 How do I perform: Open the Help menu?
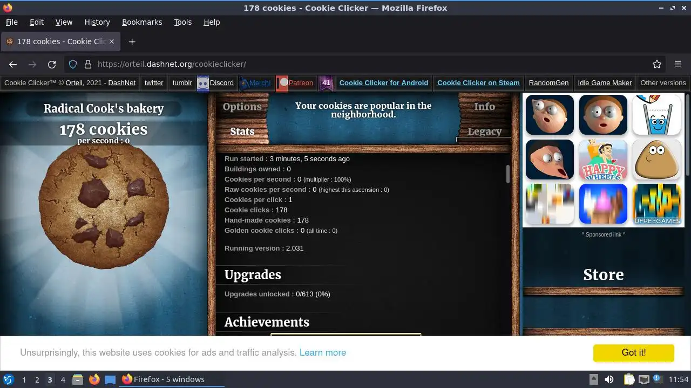(212, 22)
